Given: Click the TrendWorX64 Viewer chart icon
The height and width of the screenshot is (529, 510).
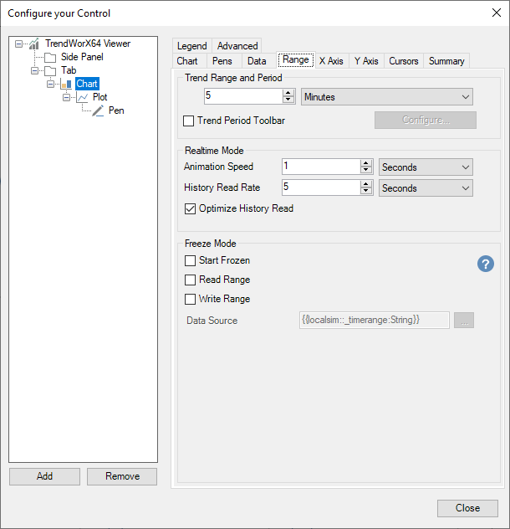Looking at the screenshot, I should click(34, 44).
